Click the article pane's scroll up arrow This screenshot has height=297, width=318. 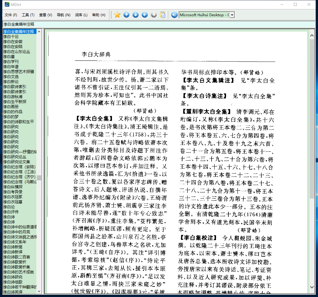pyautogui.click(x=312, y=36)
